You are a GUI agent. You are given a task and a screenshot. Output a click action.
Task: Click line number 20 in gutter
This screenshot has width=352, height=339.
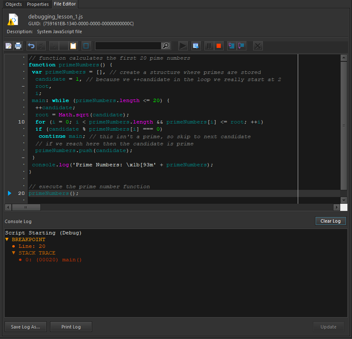click(21, 193)
